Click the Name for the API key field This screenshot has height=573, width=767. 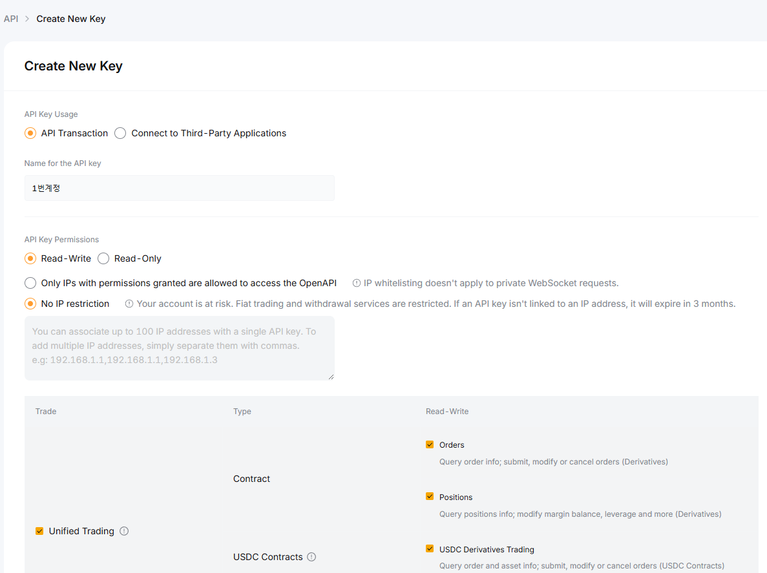[x=179, y=188]
